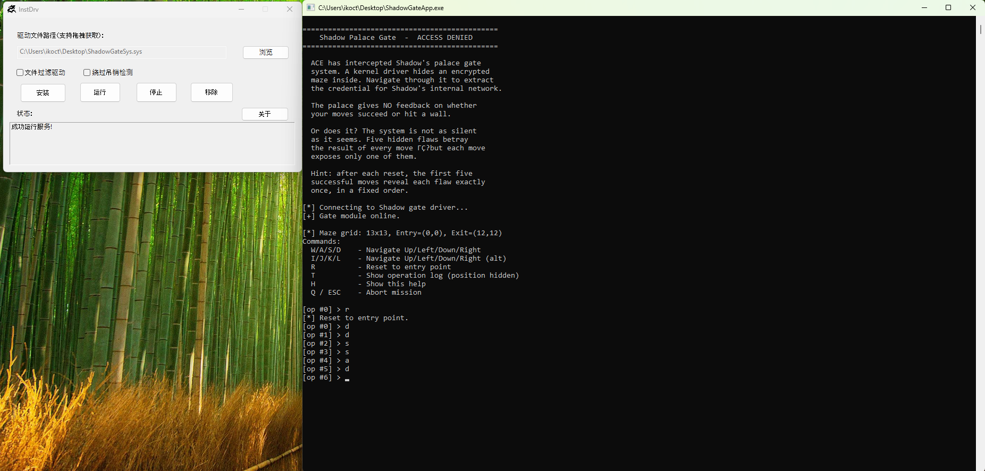The width and height of the screenshot is (985, 471).
Task: Click the 'Show this help' line
Action: coord(368,284)
